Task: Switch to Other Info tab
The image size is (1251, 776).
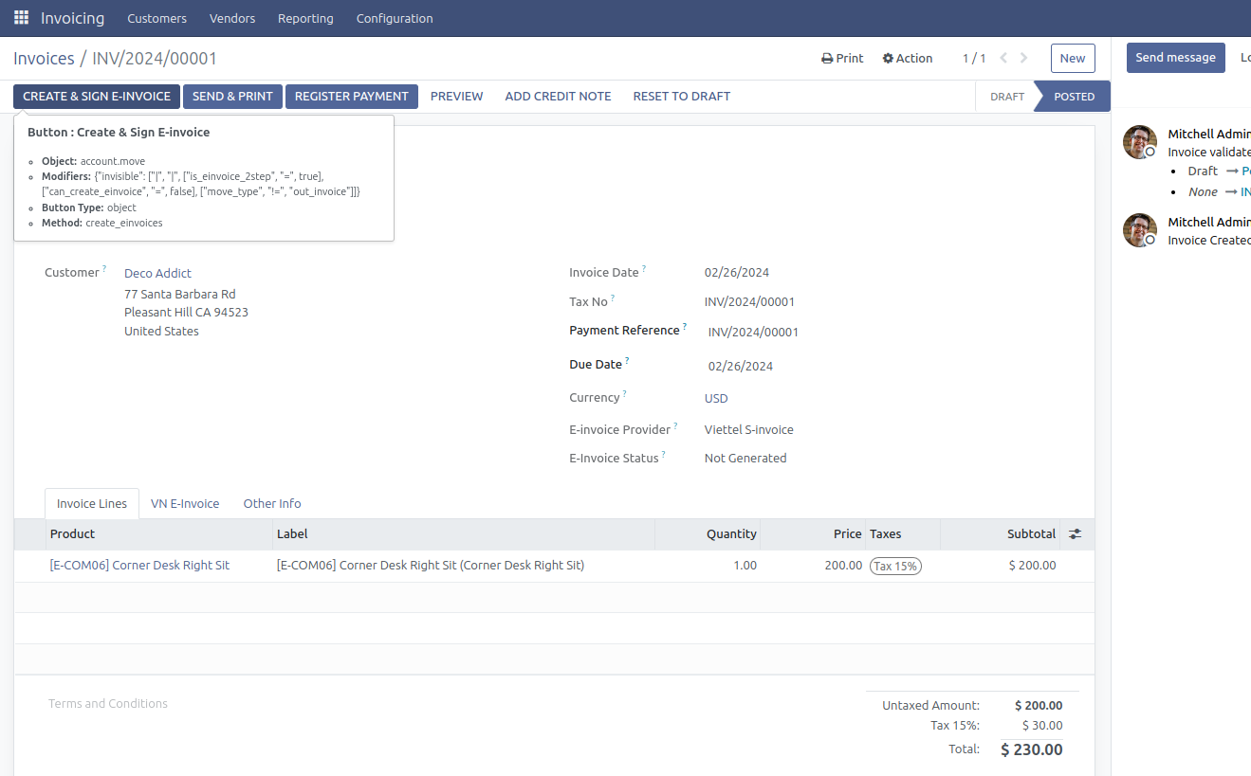Action: [272, 504]
